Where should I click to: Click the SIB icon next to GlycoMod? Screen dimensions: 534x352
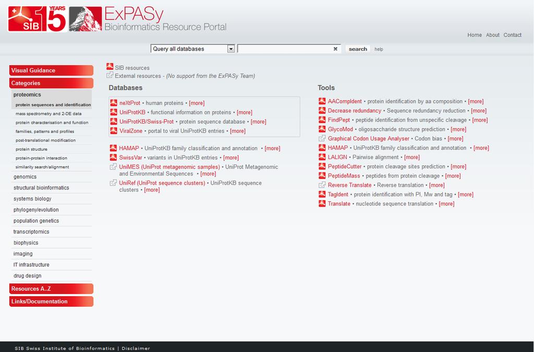coord(322,129)
